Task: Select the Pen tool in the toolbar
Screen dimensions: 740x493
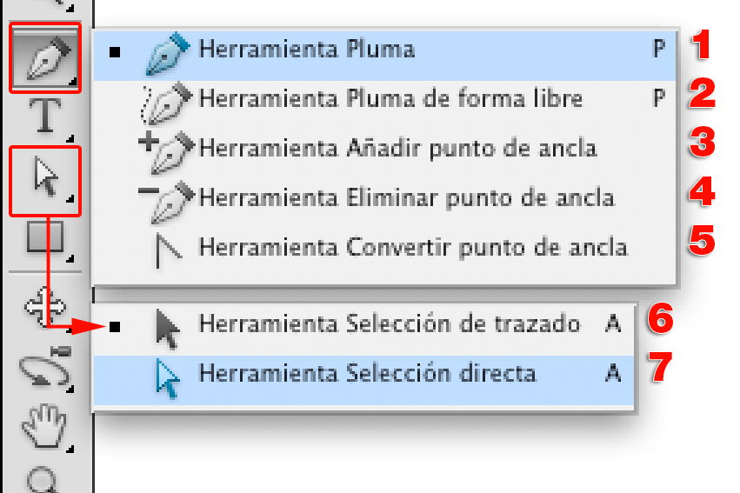Action: pos(45,57)
